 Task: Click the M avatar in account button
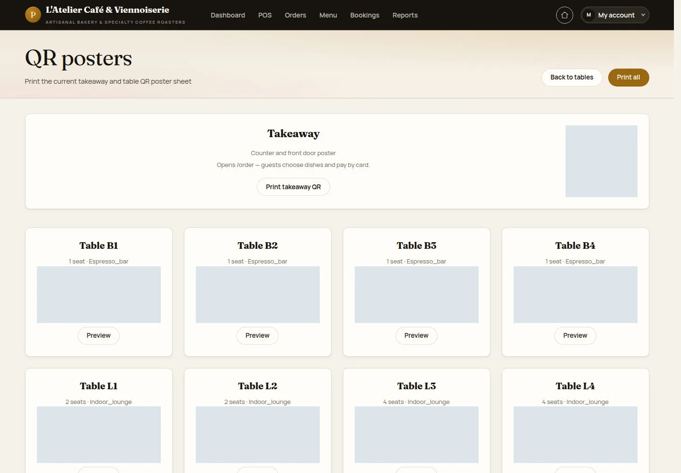click(589, 15)
